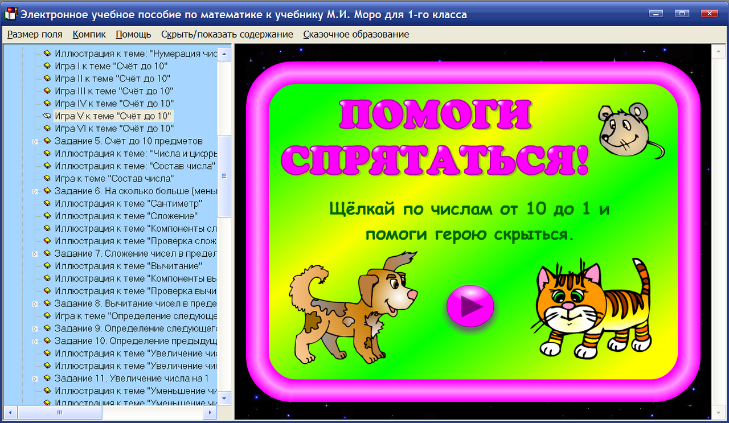Click the down arrow on the vertical scrollbar
Screen dimensions: 729x423
[x=224, y=399]
